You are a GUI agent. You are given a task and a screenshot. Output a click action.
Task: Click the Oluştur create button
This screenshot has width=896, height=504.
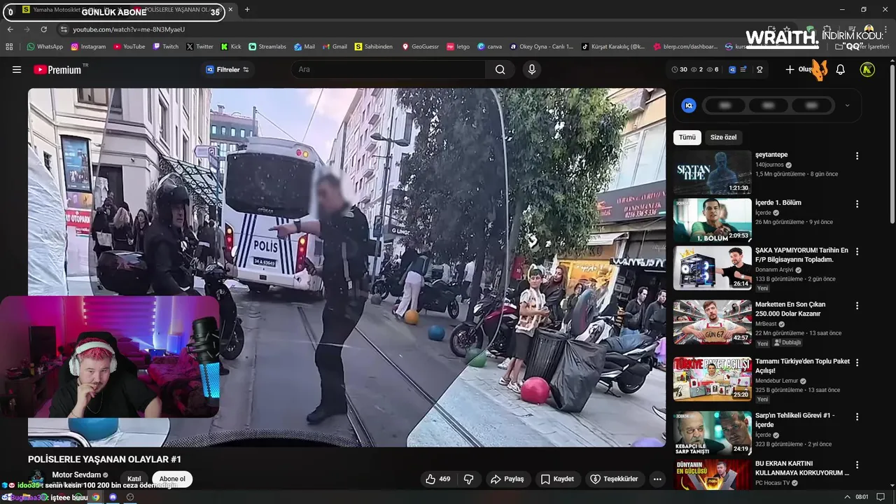click(x=800, y=69)
